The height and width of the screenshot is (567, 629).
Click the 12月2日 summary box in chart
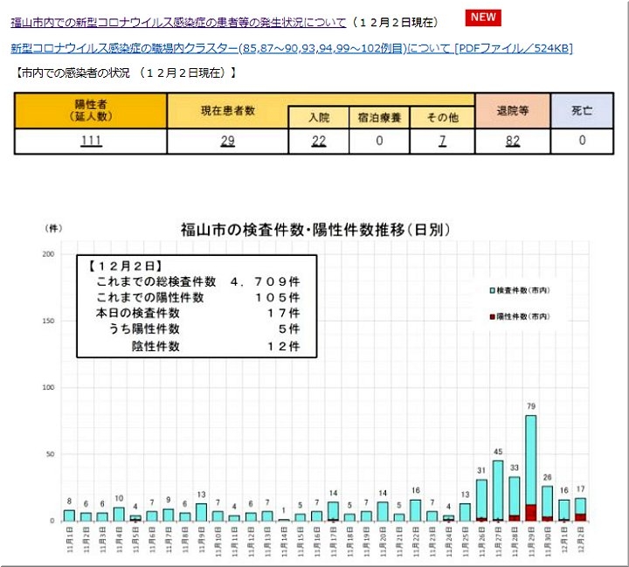tap(197, 306)
